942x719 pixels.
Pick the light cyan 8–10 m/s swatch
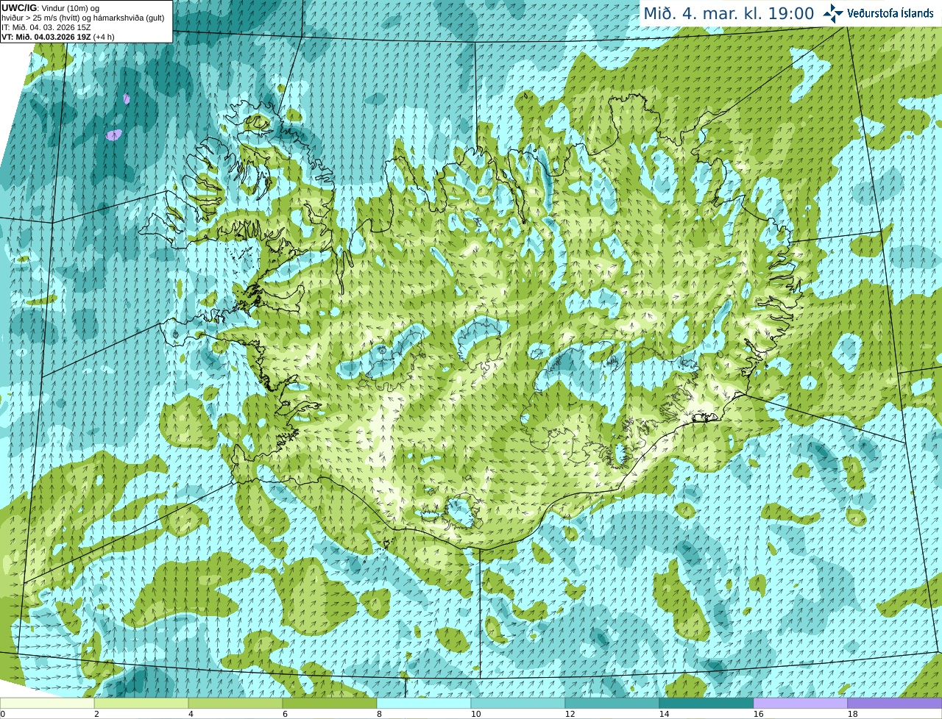point(424,704)
